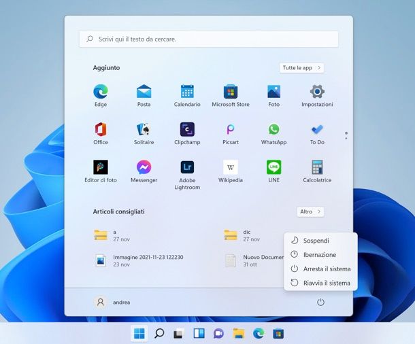The image size is (415, 344).
Task: Open Impostazioni settings gear
Action: [x=317, y=95]
